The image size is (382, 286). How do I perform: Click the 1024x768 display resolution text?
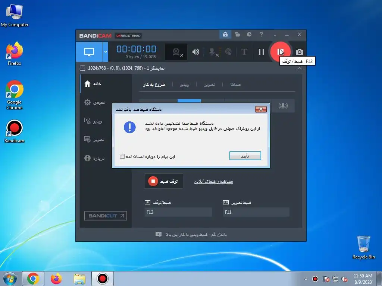tap(126, 68)
